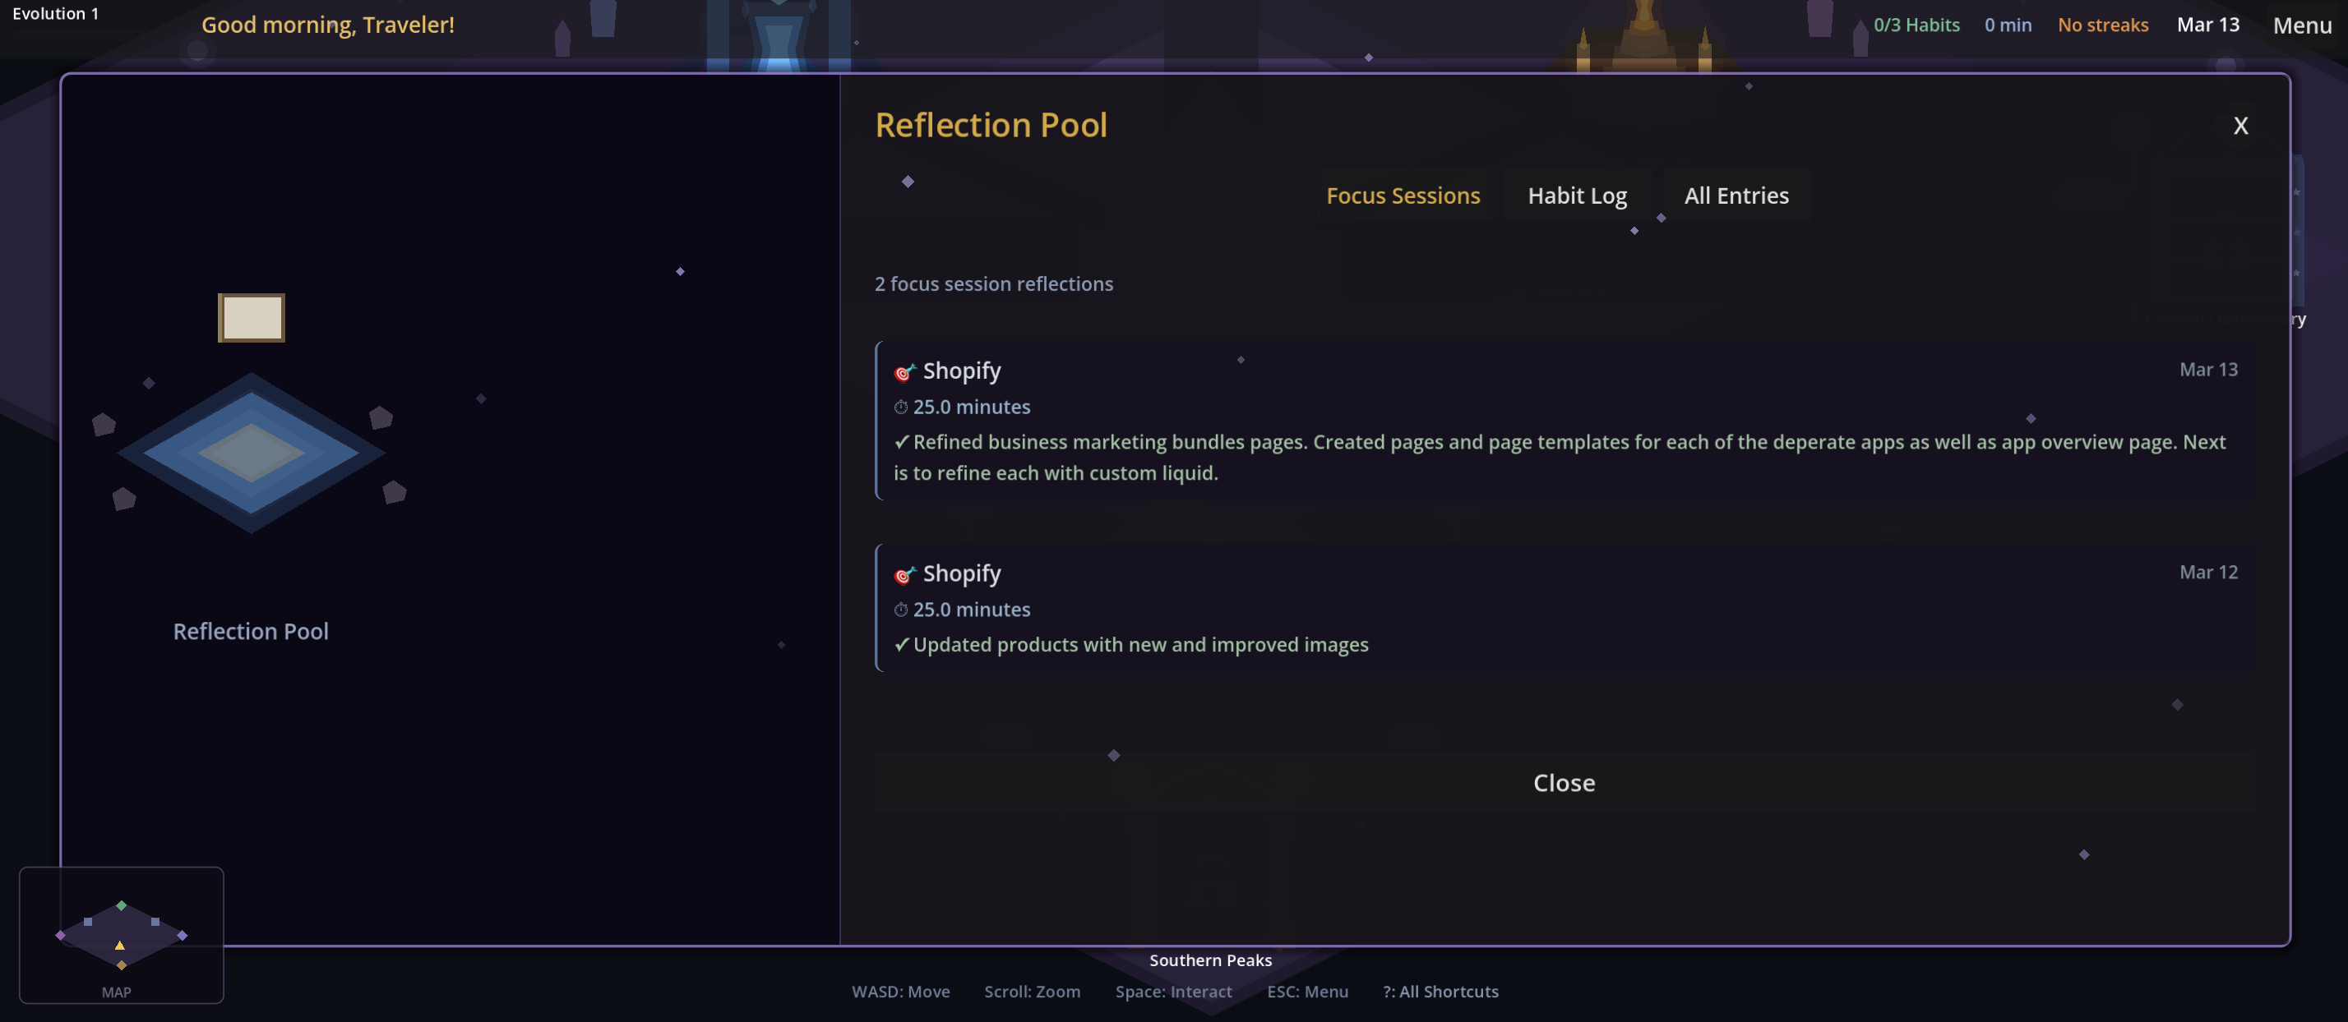Switch to the Habit Log tab

(1577, 196)
